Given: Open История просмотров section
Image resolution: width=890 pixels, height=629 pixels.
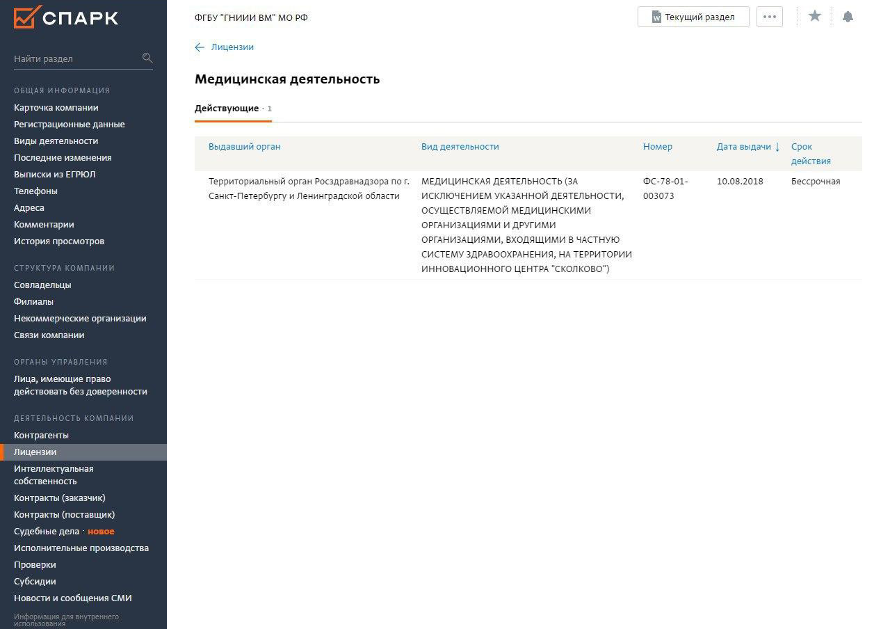Looking at the screenshot, I should 59,241.
